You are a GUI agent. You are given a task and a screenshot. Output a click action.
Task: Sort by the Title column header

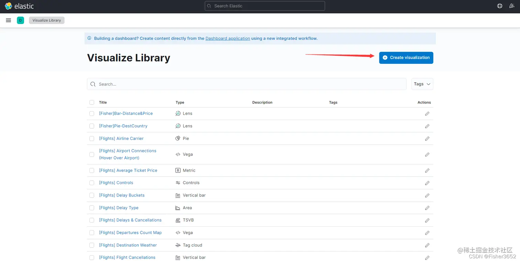click(x=103, y=103)
